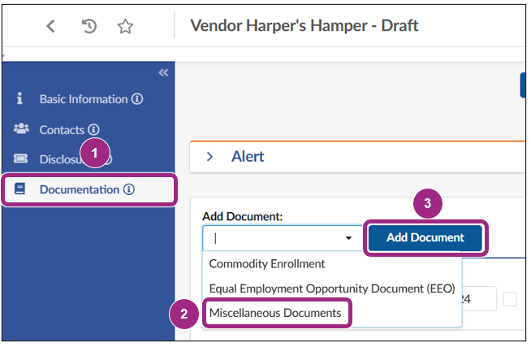Tick the checkbox beside the date field
Image resolution: width=531 pixels, height=347 pixels.
click(x=510, y=299)
